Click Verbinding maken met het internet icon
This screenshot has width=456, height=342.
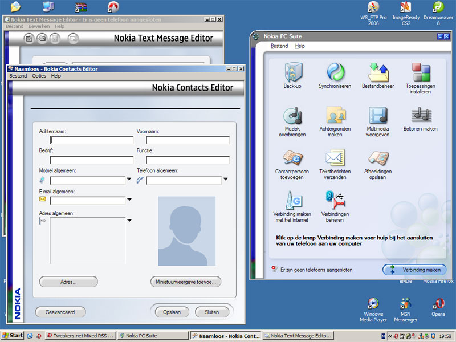(x=293, y=201)
